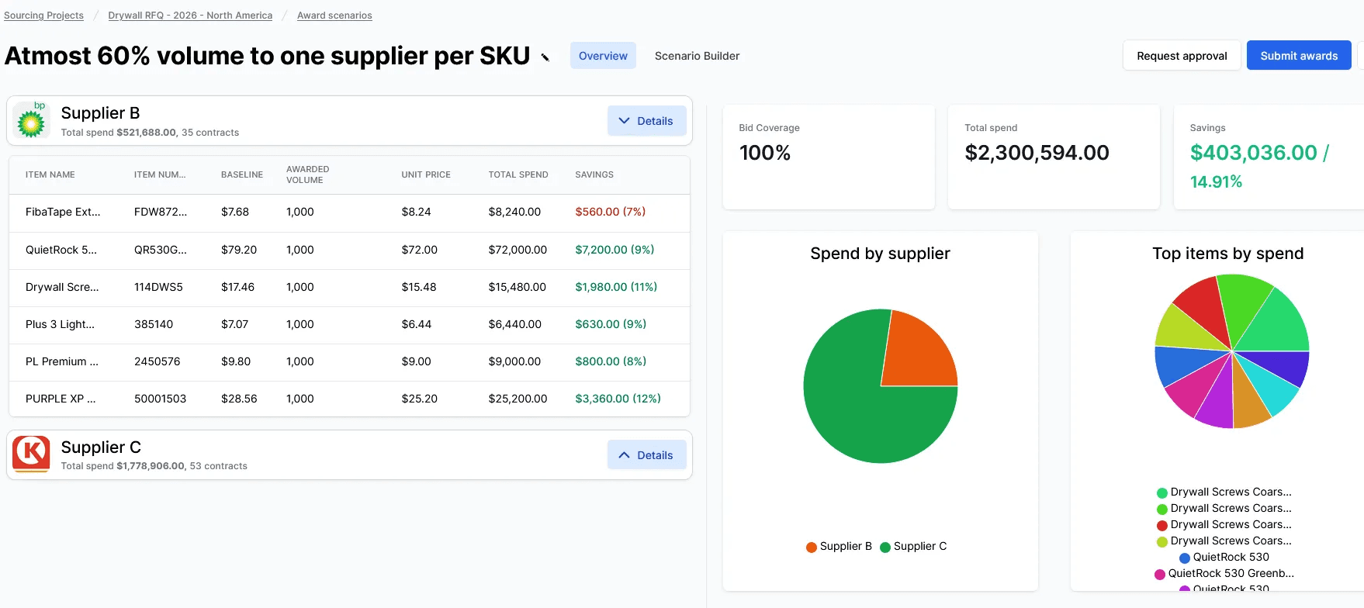
Task: Expand Supplier B Details chevron button
Action: pyautogui.click(x=646, y=121)
